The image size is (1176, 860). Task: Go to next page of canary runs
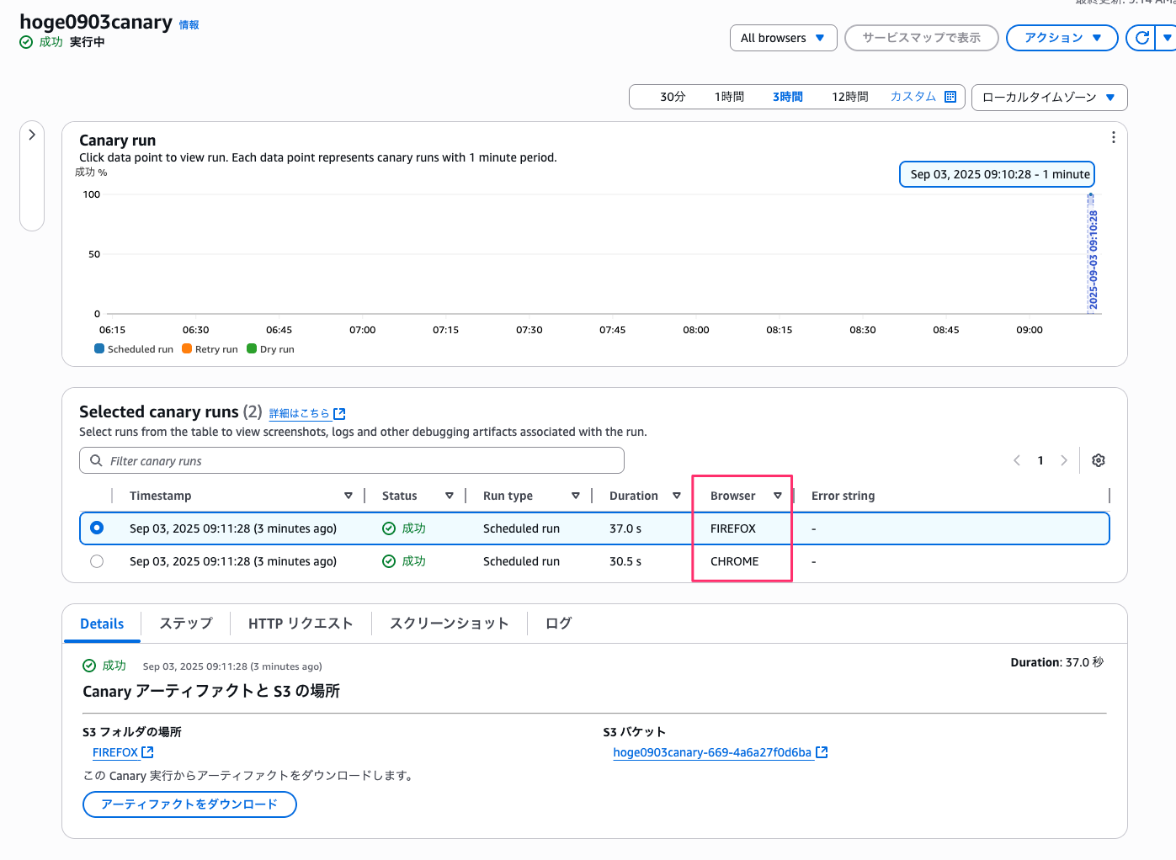pos(1064,460)
